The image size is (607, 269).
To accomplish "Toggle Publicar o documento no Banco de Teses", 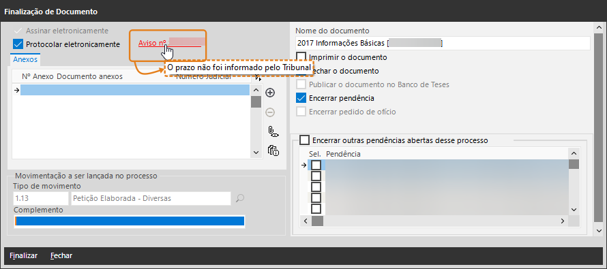I will point(301,84).
